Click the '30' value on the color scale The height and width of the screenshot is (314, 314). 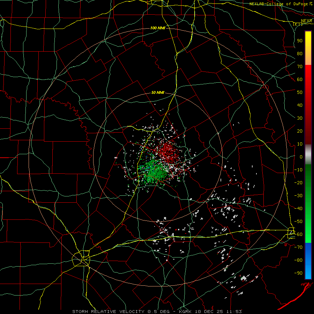coord(300,118)
